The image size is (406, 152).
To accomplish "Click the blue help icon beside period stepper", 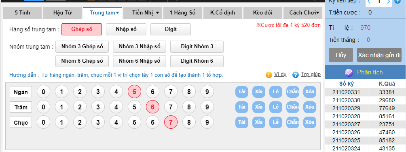I will (x=403, y=1).
